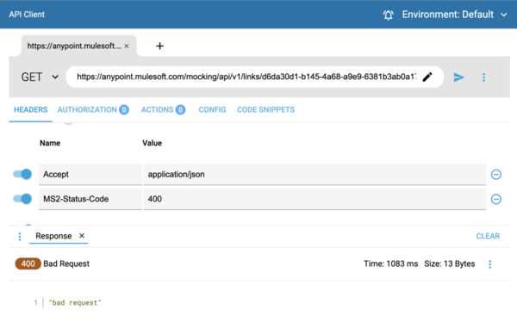The image size is (517, 322).
Task: Open the GET method dropdown
Action: click(40, 77)
